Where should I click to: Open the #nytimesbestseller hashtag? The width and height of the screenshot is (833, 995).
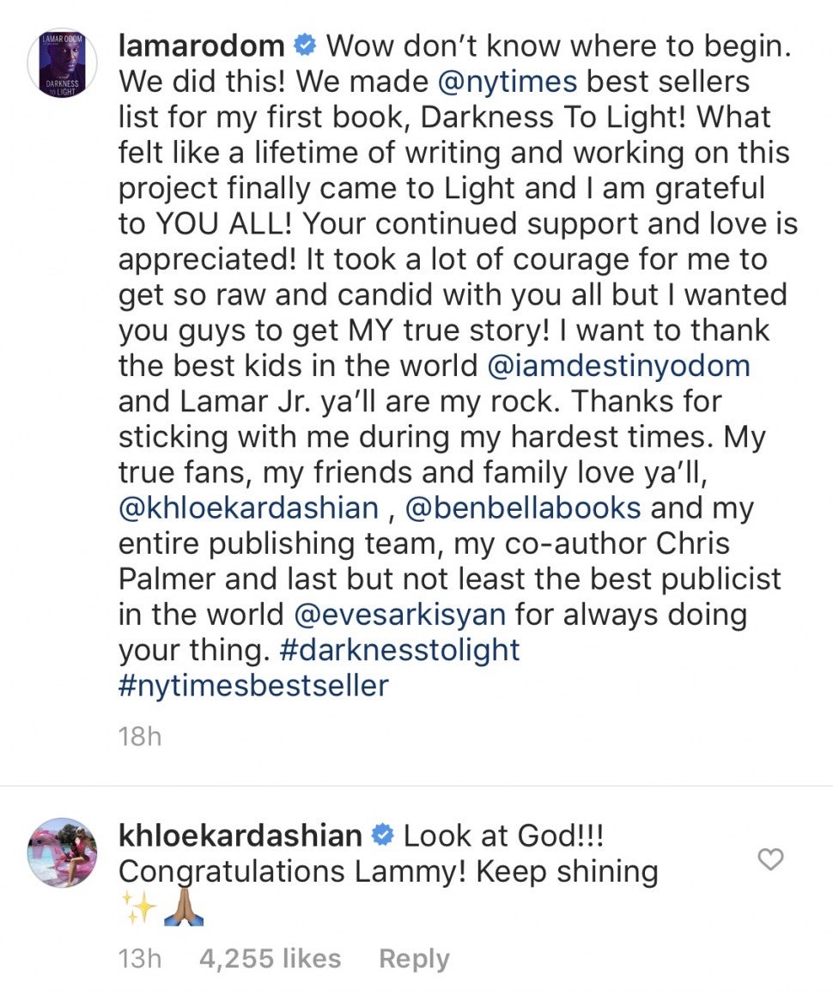point(253,686)
